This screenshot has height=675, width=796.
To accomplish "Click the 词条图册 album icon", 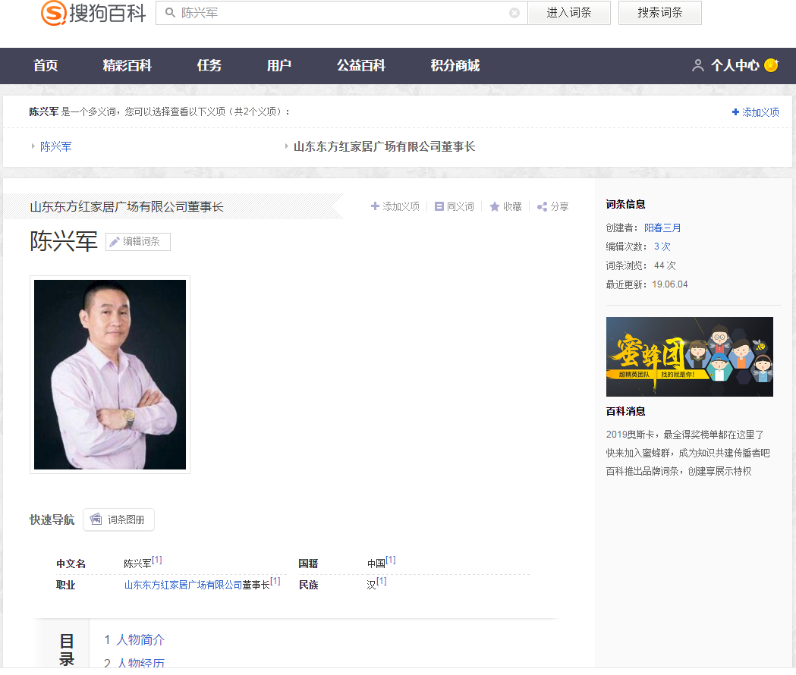I will 96,520.
